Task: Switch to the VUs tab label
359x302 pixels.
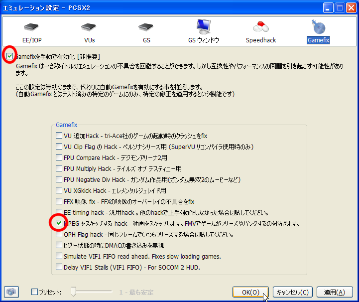Action: (89, 40)
